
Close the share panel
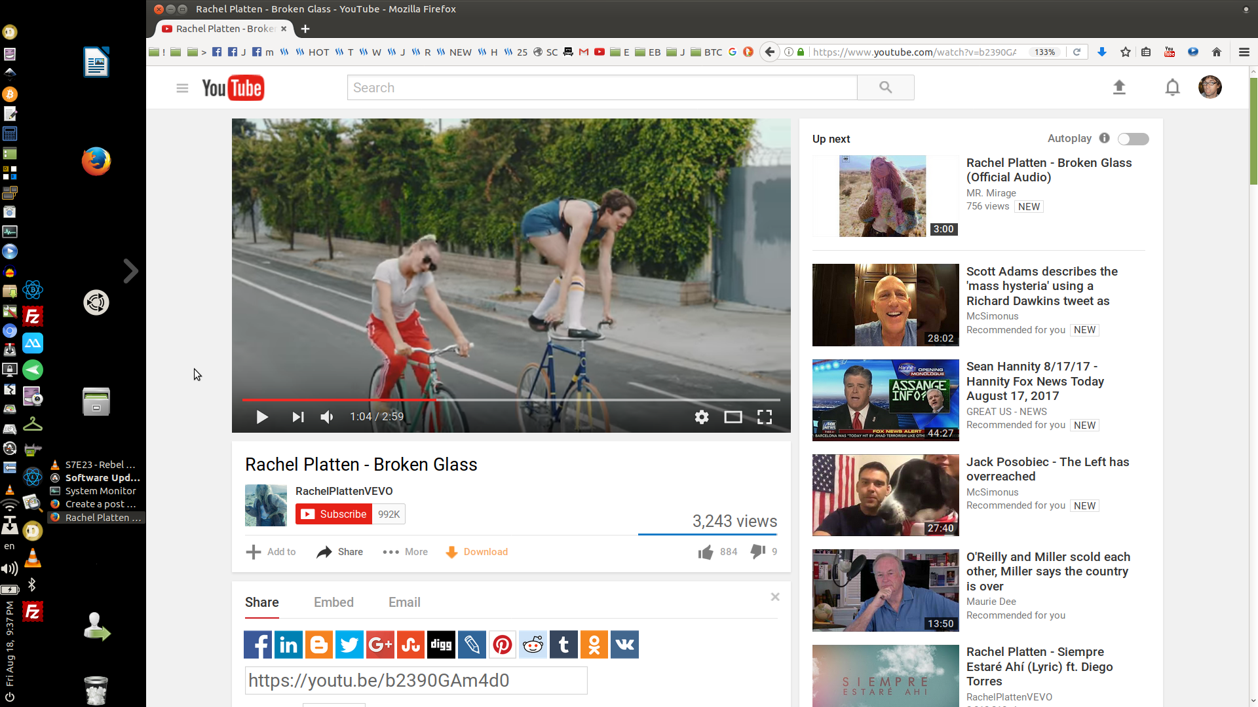(x=775, y=596)
